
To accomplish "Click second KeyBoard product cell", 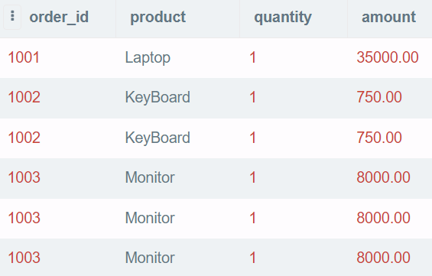I will tap(158, 138).
